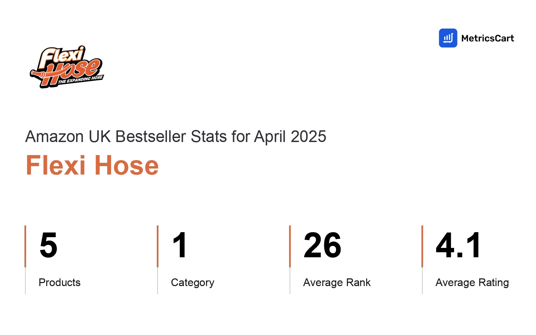This screenshot has width=536, height=335.
Task: Click the Products label
Action: click(60, 282)
